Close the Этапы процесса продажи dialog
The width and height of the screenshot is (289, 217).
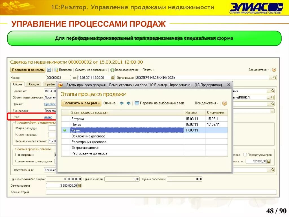pos(229,85)
